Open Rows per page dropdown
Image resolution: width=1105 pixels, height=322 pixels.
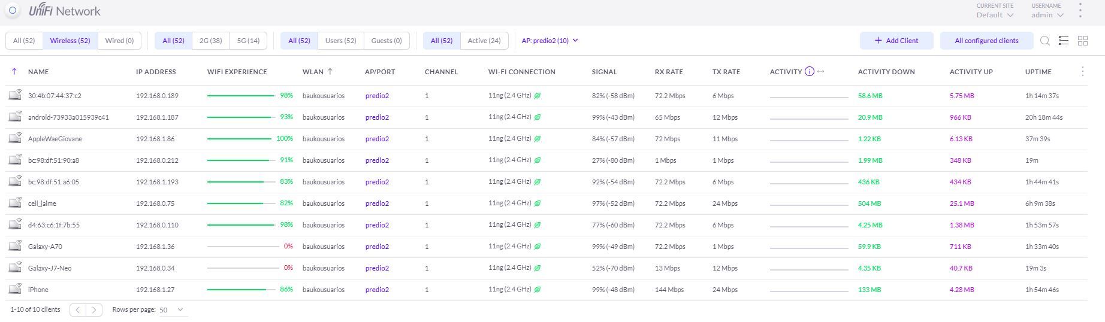pyautogui.click(x=171, y=309)
